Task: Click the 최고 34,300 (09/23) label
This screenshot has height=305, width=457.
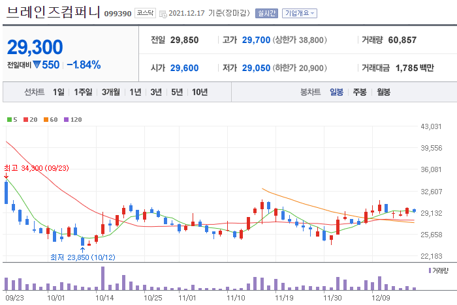Action: click(x=36, y=168)
